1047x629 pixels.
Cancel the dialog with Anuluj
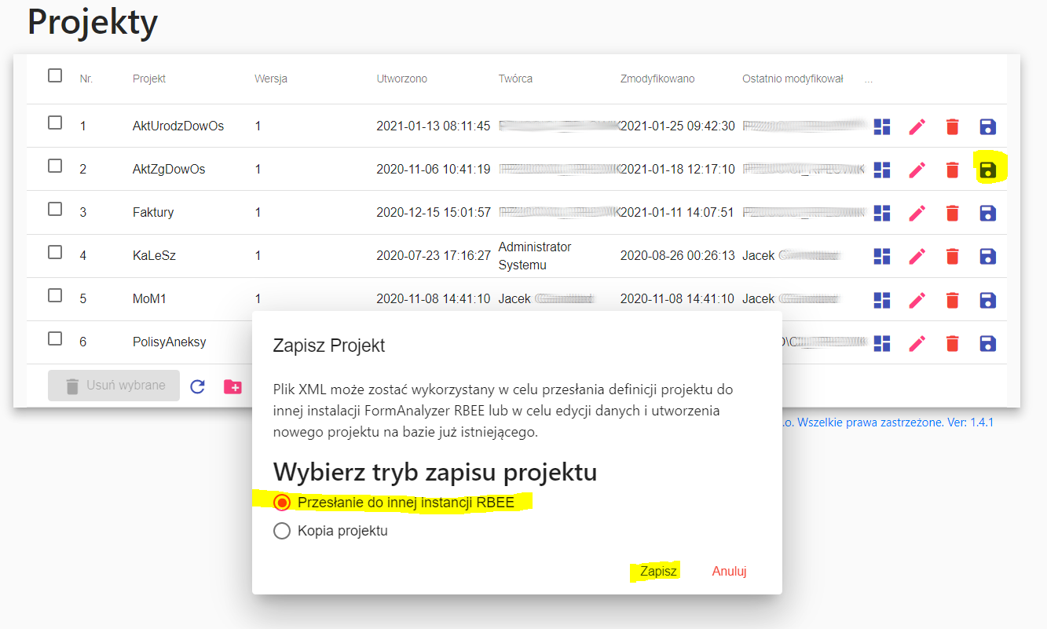pos(729,571)
